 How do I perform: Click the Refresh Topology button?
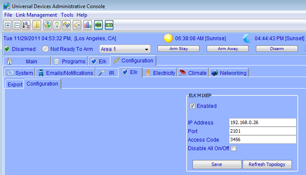coord(267,164)
